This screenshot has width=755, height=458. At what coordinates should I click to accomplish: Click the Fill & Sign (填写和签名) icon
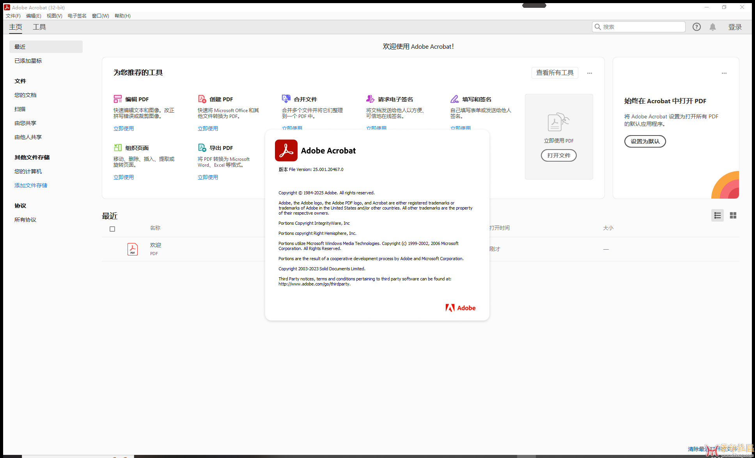click(x=455, y=99)
